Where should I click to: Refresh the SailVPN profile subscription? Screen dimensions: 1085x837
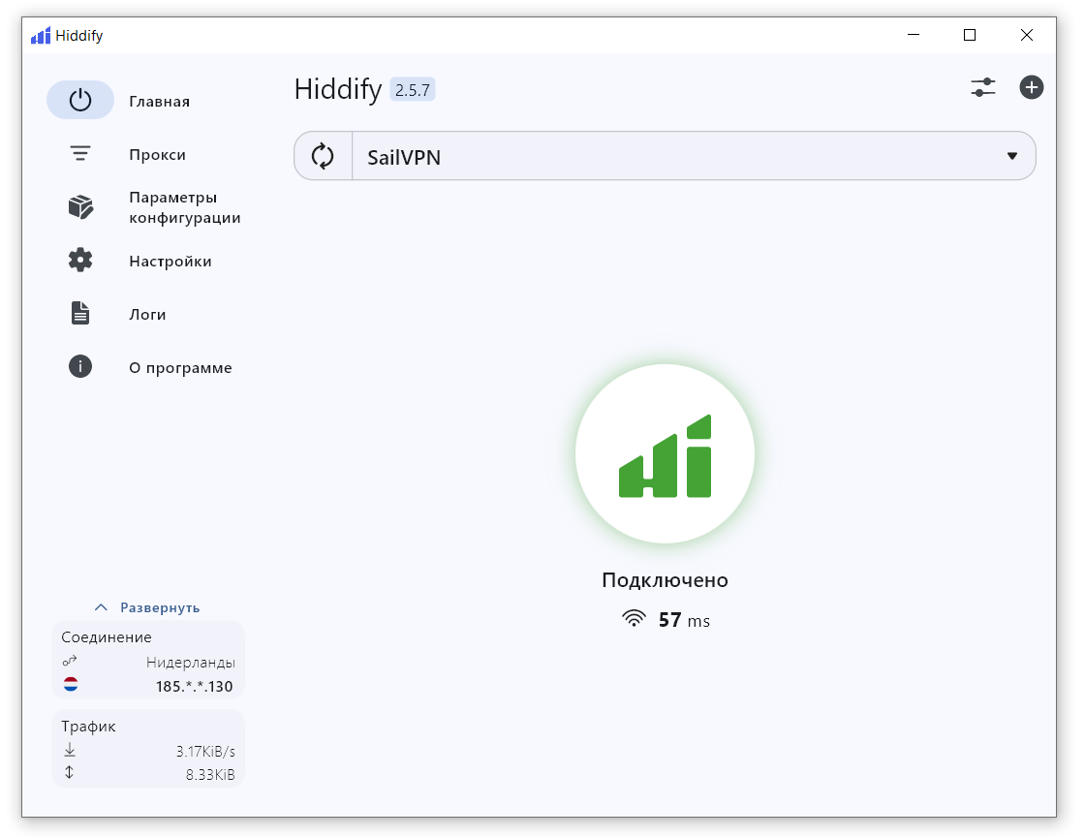tap(323, 156)
